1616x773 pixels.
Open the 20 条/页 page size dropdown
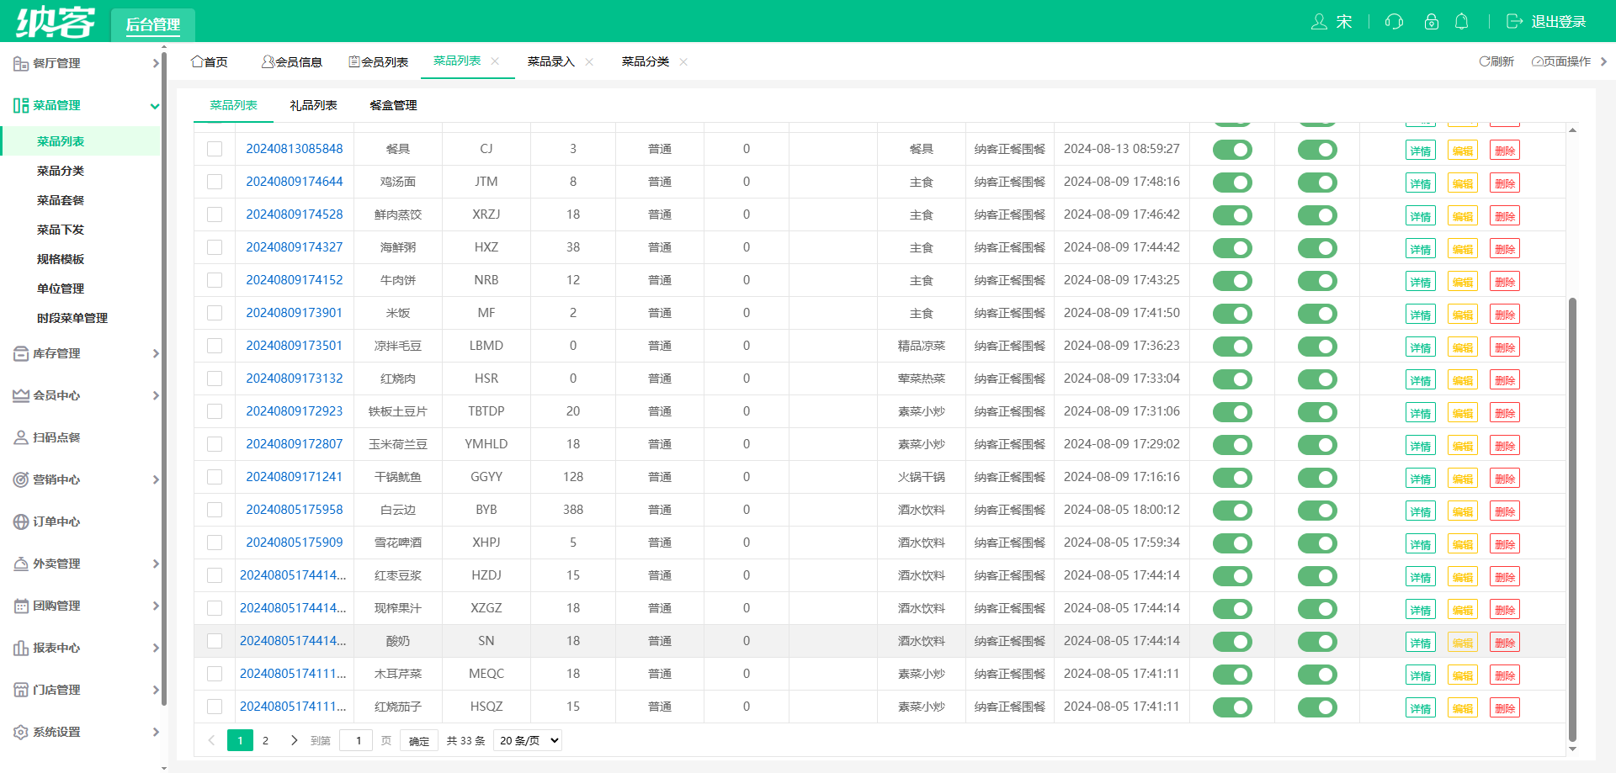pos(527,740)
